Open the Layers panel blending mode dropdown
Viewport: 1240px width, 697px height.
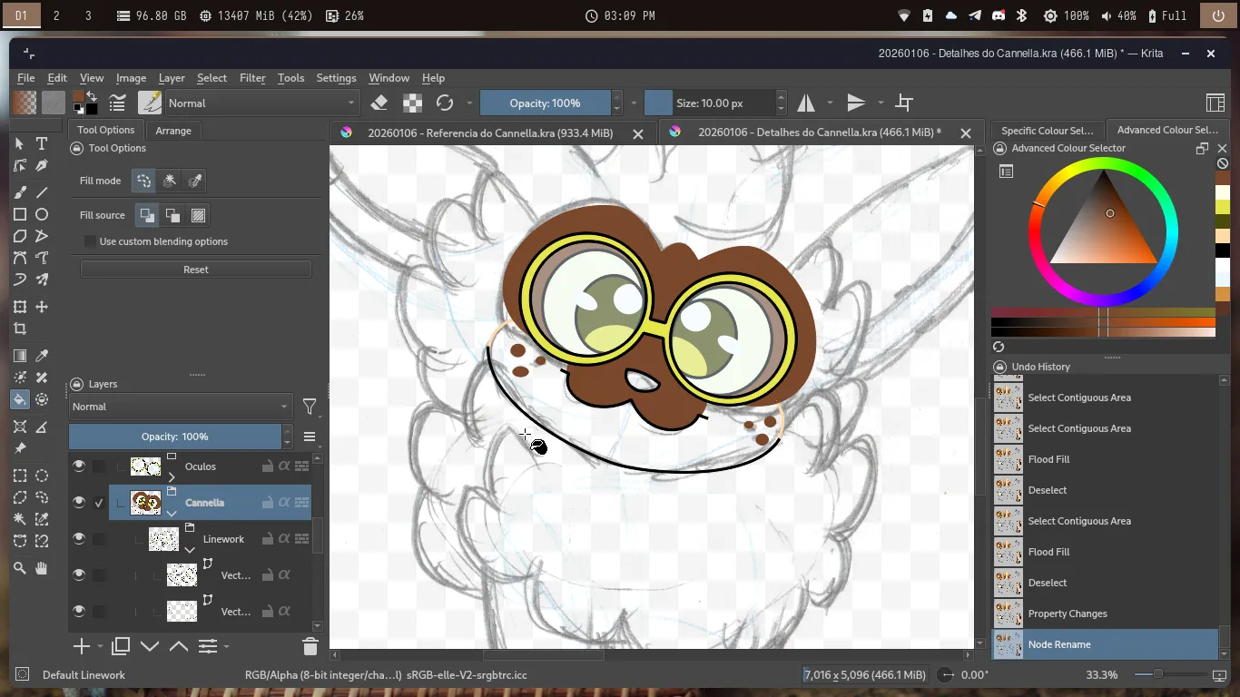180,407
